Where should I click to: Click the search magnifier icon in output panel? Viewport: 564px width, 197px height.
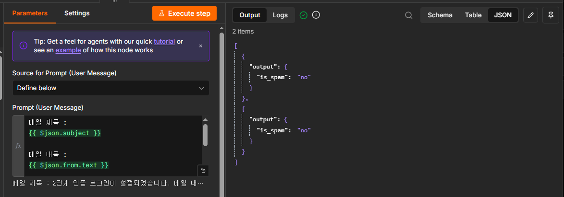pyautogui.click(x=409, y=15)
